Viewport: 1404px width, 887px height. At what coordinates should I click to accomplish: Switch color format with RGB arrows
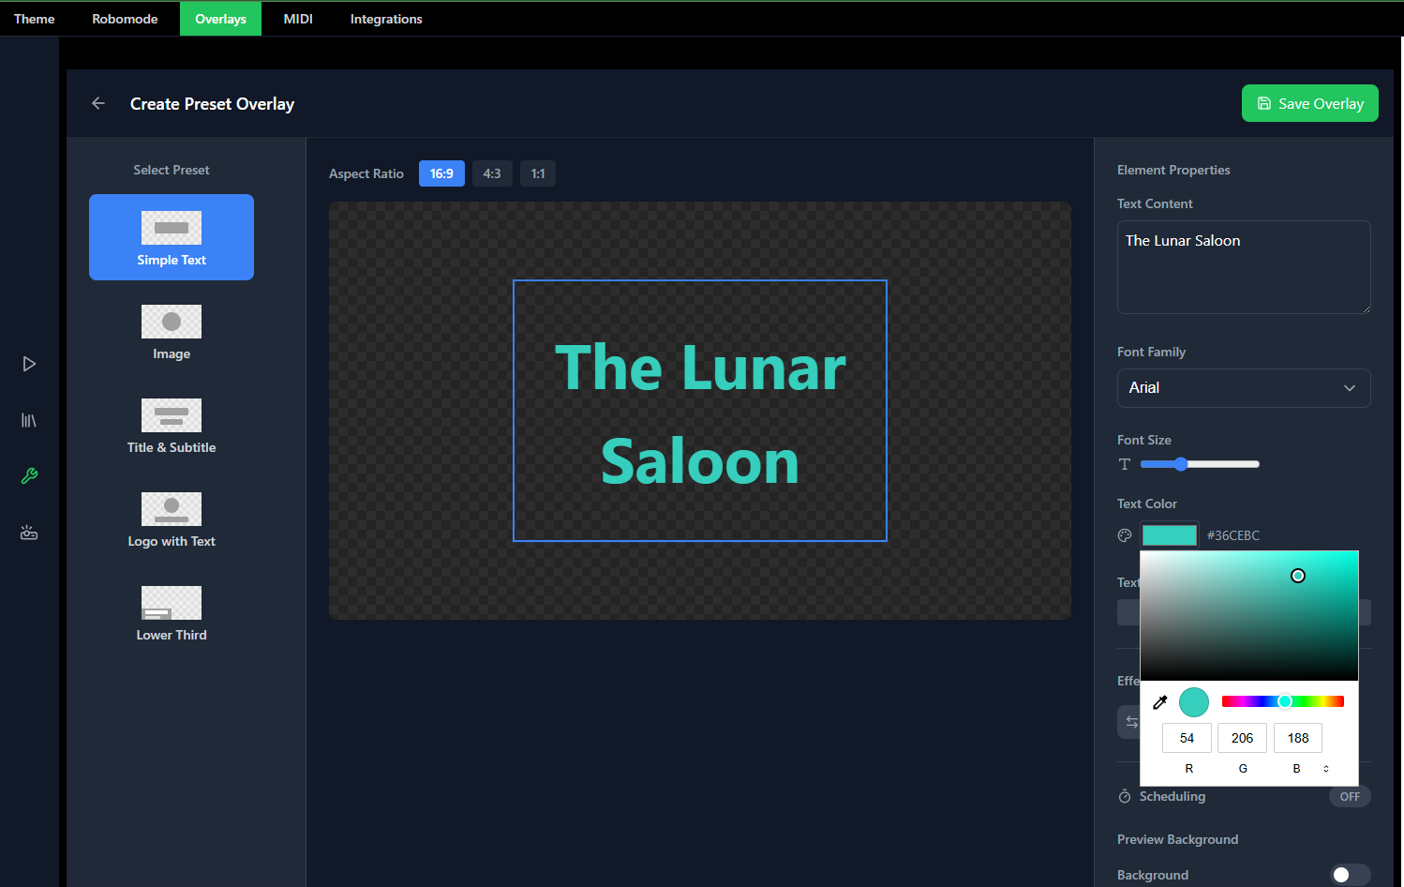coord(1325,769)
